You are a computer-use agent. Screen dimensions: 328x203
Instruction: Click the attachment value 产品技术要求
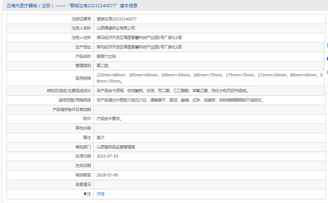109,119
